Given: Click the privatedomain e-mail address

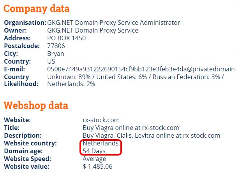Looking at the screenshot, I should (141, 69).
